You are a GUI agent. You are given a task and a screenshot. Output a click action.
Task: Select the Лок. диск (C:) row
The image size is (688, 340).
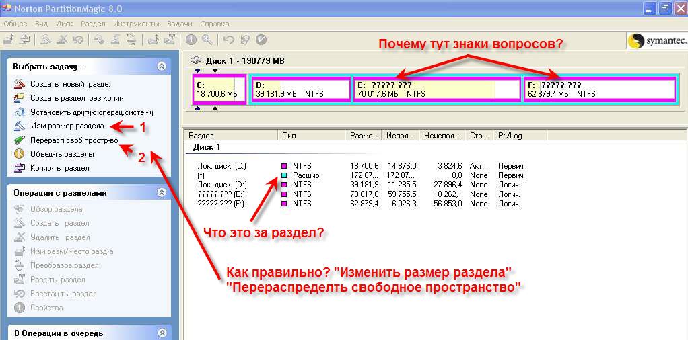point(362,166)
